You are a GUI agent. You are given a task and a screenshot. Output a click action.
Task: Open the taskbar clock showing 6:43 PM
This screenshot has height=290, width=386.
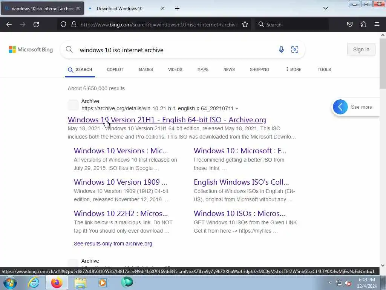[x=367, y=283]
